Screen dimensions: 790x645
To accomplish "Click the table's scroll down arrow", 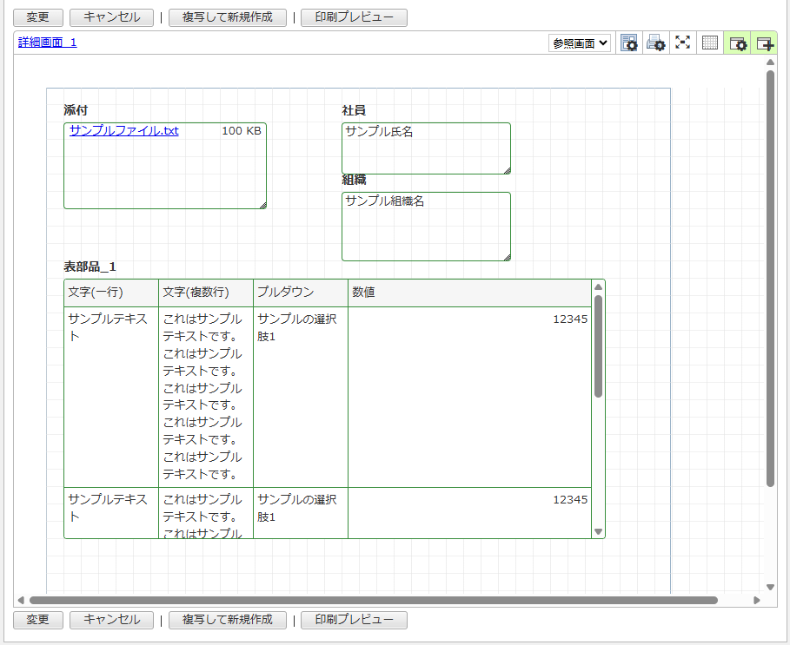I will (598, 531).
